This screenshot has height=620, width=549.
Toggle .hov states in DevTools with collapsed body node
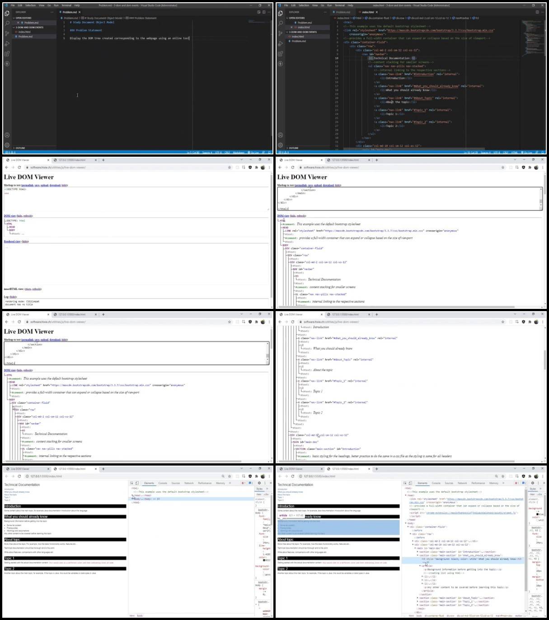click(x=258, y=494)
